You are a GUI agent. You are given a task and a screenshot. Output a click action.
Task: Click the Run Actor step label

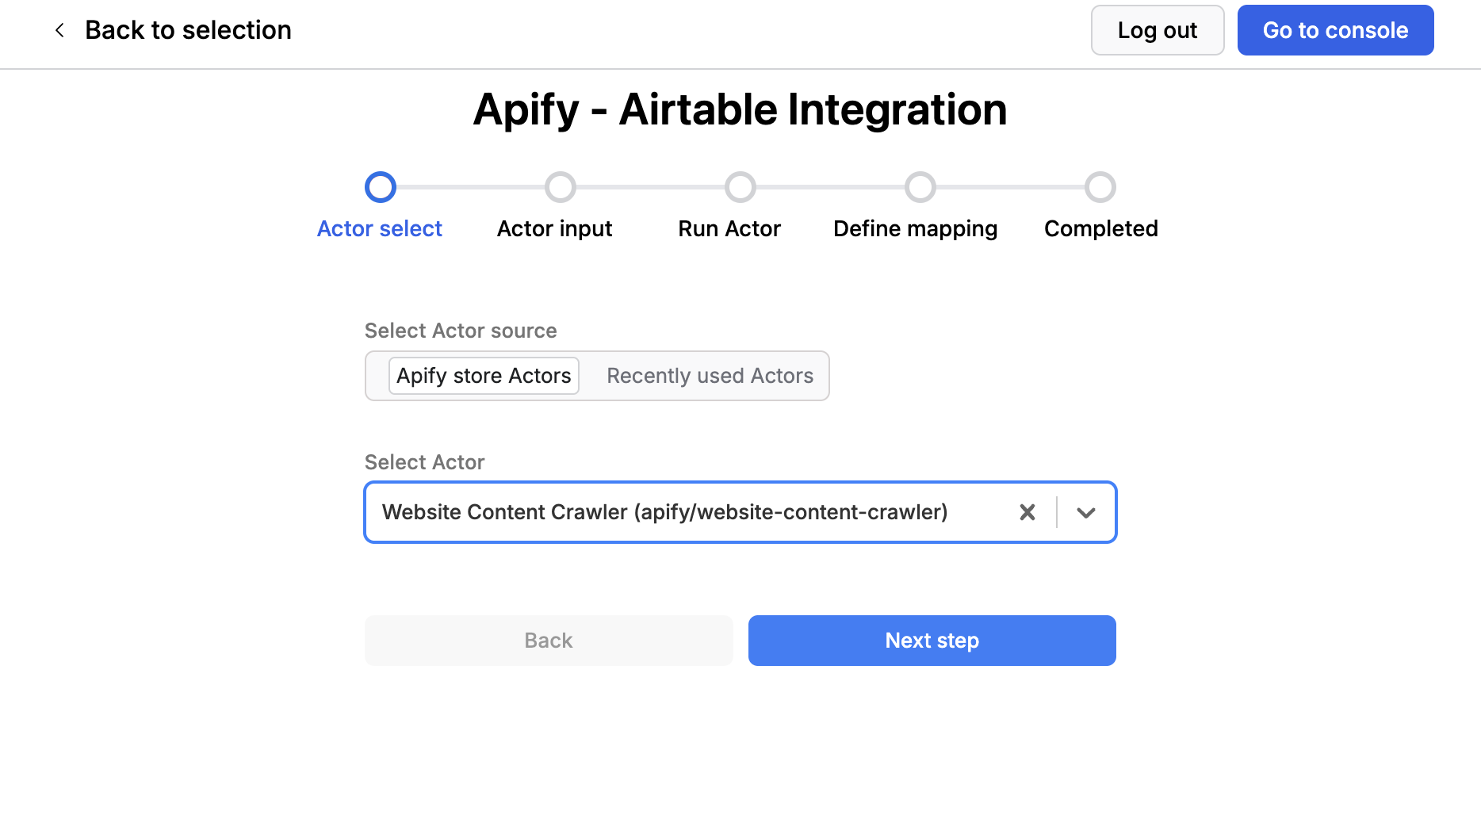pos(729,228)
